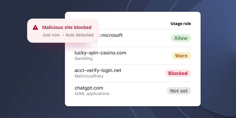Select the chatgpt.com domain entry
236x118 pixels.
pyautogui.click(x=89, y=88)
